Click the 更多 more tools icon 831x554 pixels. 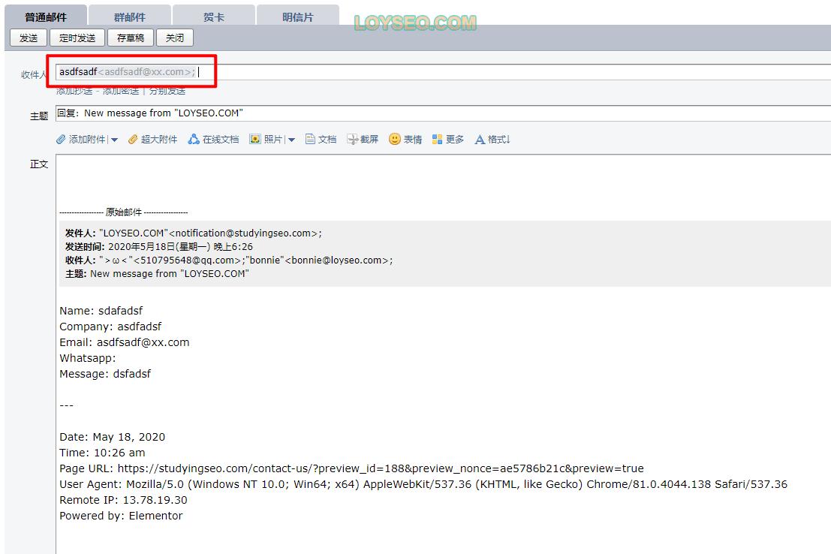[438, 140]
